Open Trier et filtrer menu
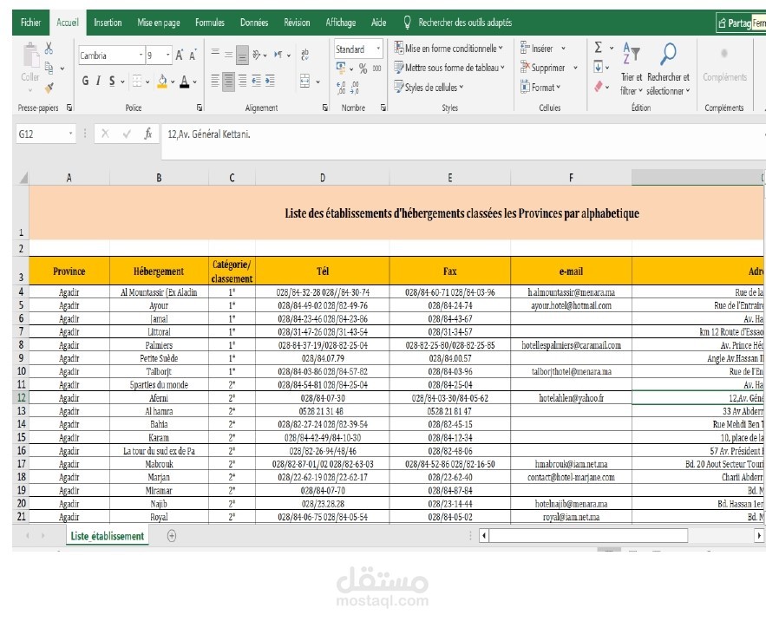This screenshot has width=766, height=621. 632,69
